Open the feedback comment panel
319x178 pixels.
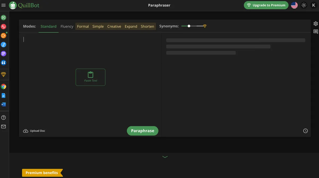[316, 31]
